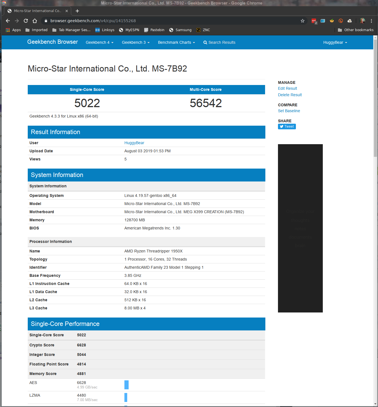Select the text AMD Ryzen Threadripper 1950X
This screenshot has height=407, width=378.
click(x=153, y=251)
